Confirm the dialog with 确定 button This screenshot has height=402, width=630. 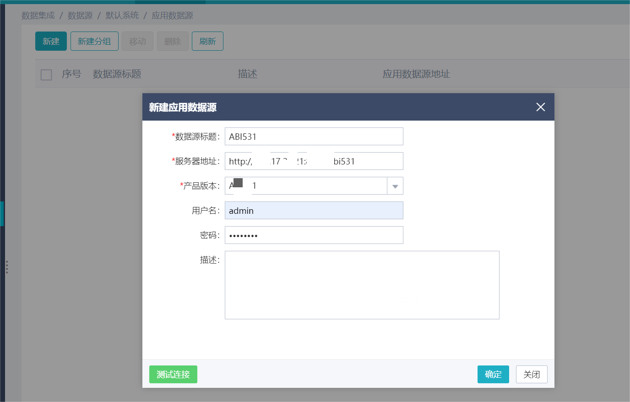tap(493, 374)
